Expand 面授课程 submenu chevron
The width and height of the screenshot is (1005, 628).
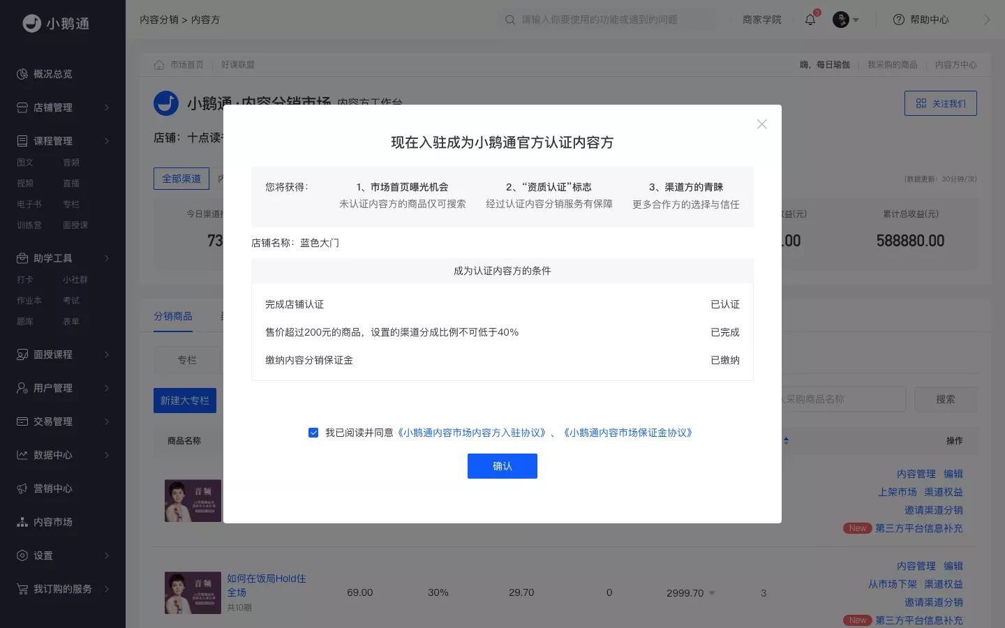107,354
